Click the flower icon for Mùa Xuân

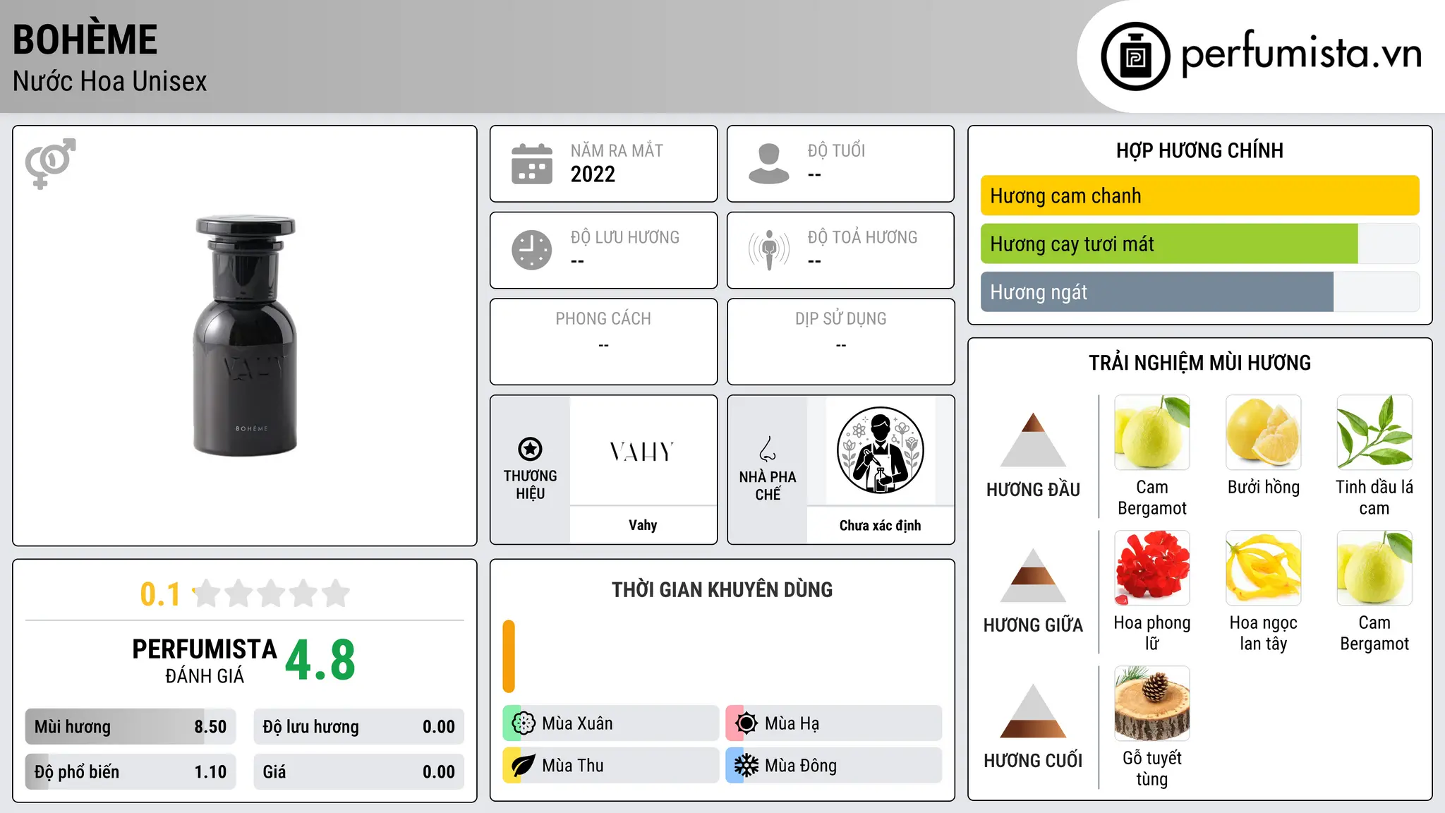(524, 723)
